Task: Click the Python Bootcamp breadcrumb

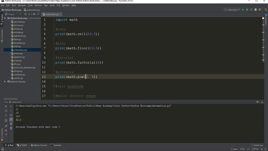Action: click(12, 10)
